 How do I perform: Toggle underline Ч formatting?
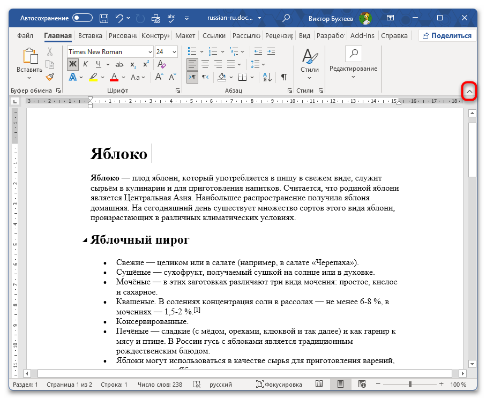[98, 64]
